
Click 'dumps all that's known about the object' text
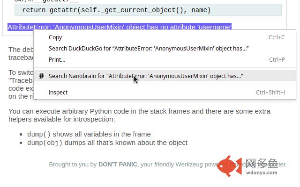[x=126, y=143]
